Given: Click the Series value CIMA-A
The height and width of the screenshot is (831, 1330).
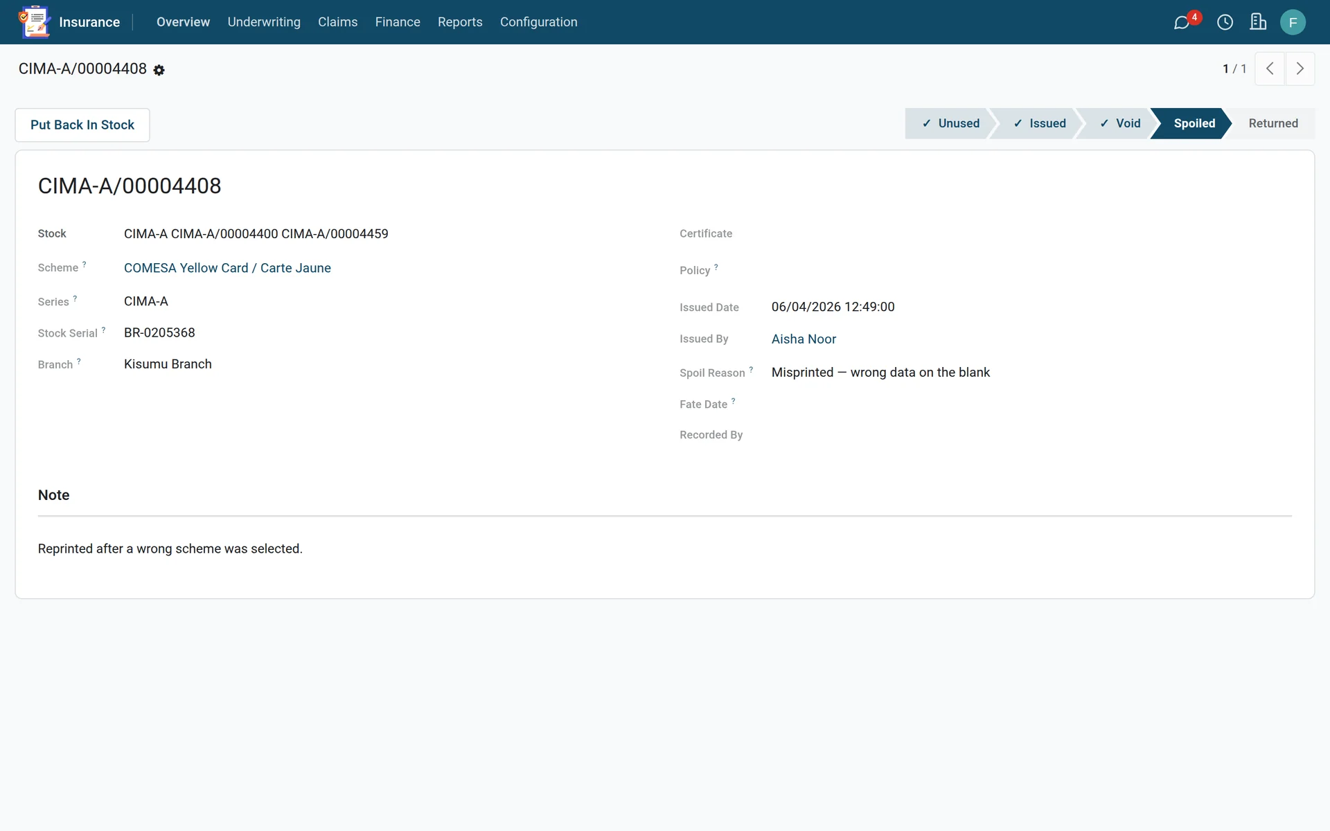Looking at the screenshot, I should [x=145, y=301].
